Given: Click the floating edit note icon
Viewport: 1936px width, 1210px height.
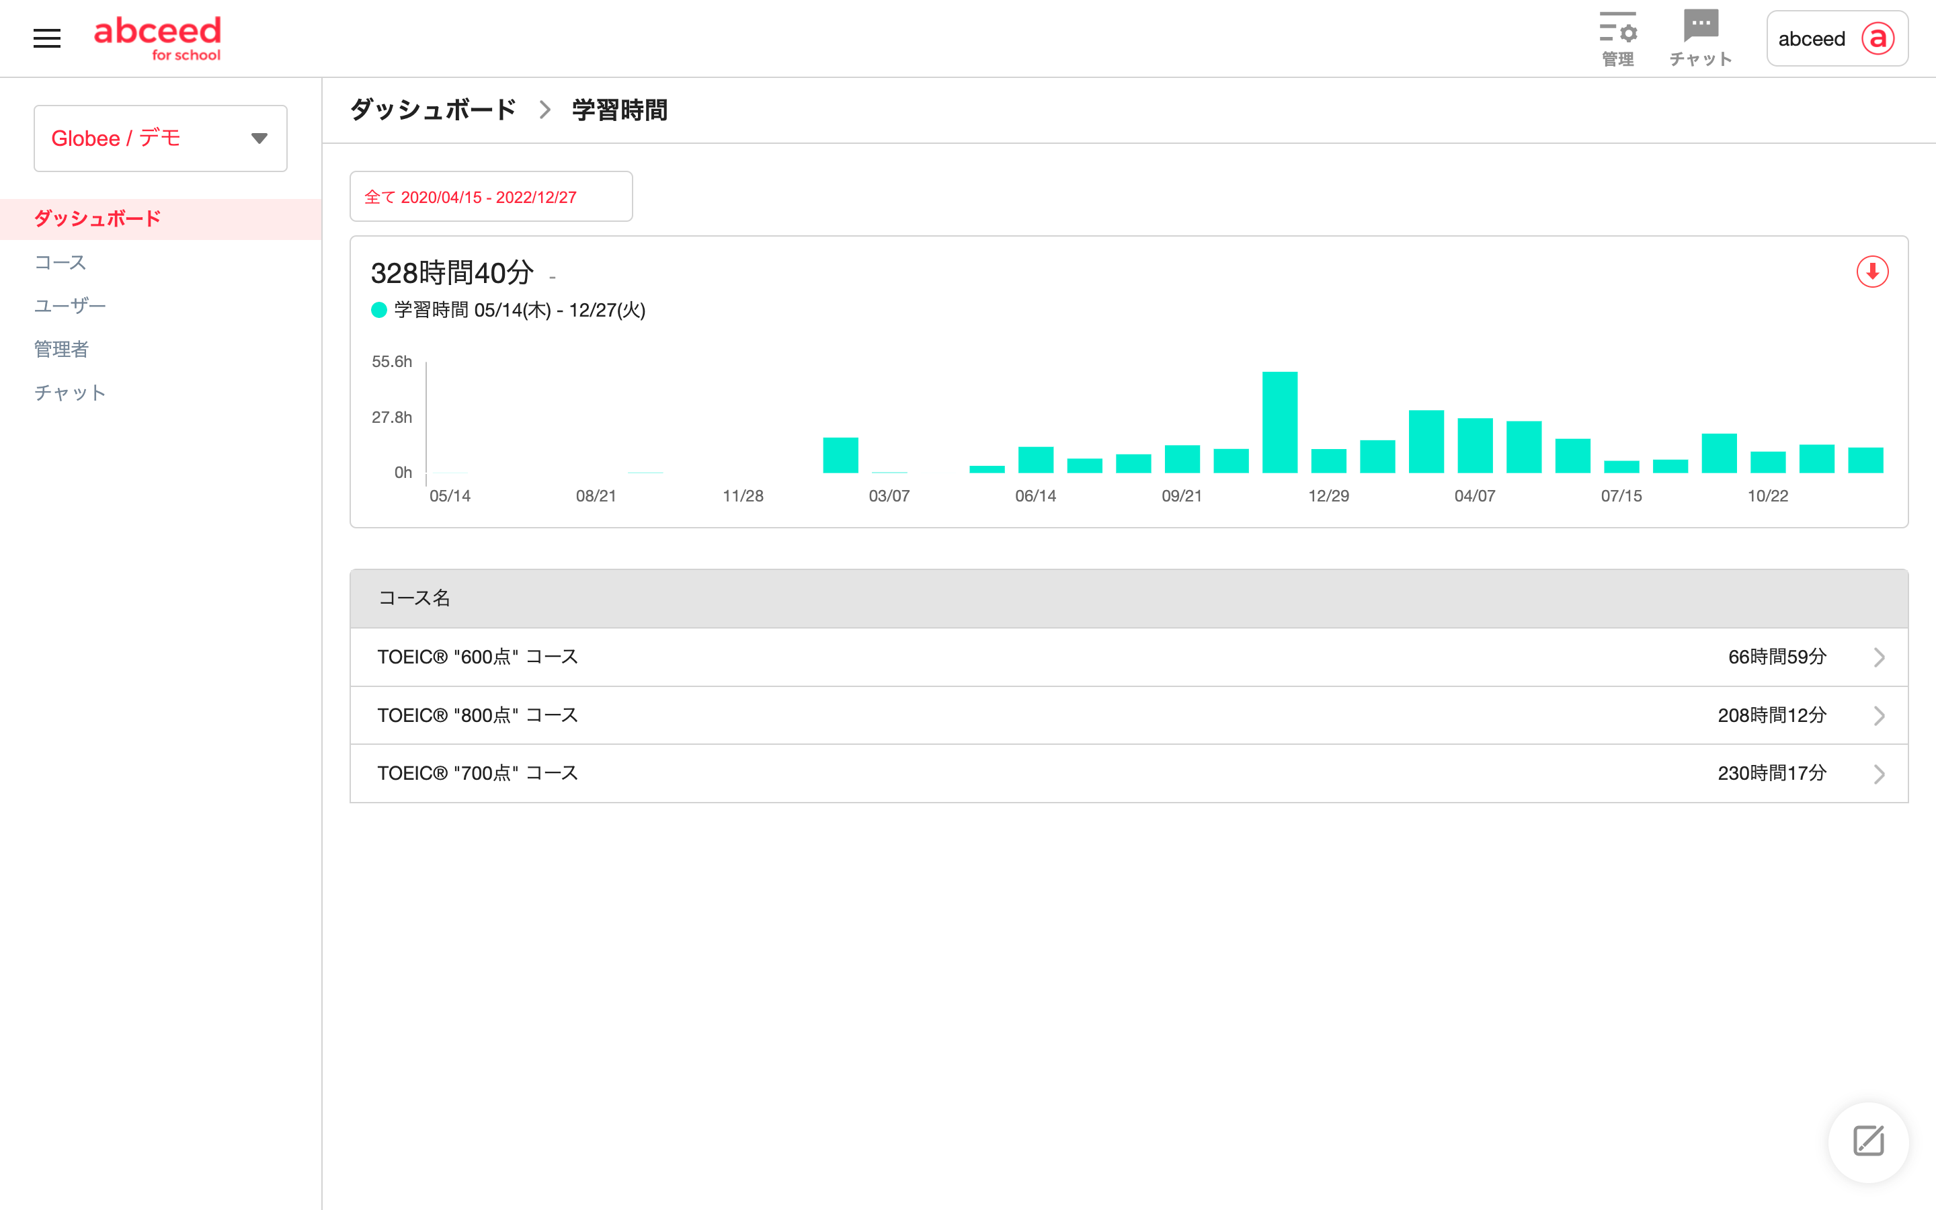Looking at the screenshot, I should 1868,1141.
